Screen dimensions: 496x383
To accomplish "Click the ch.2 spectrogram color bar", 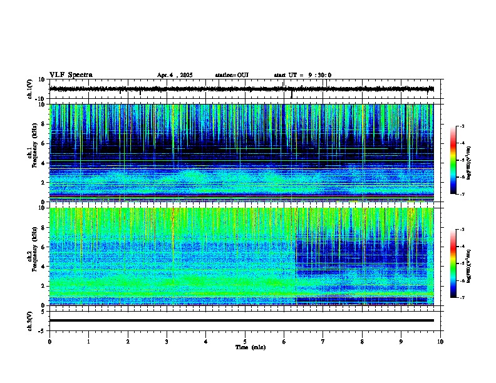I will [x=453, y=263].
